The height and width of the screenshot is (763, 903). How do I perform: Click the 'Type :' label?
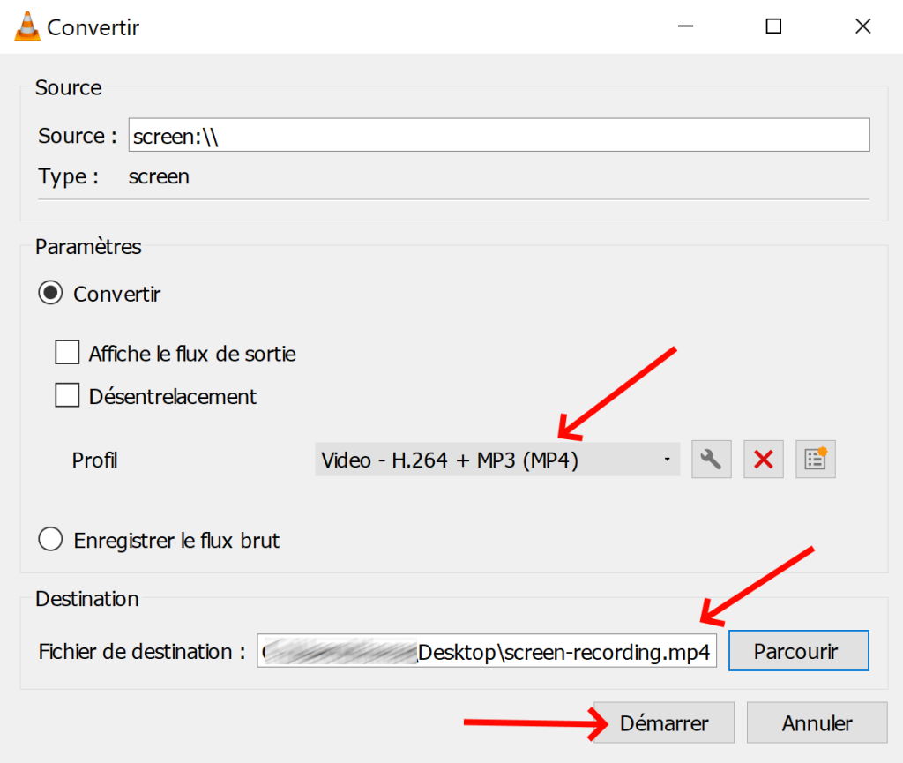[69, 176]
